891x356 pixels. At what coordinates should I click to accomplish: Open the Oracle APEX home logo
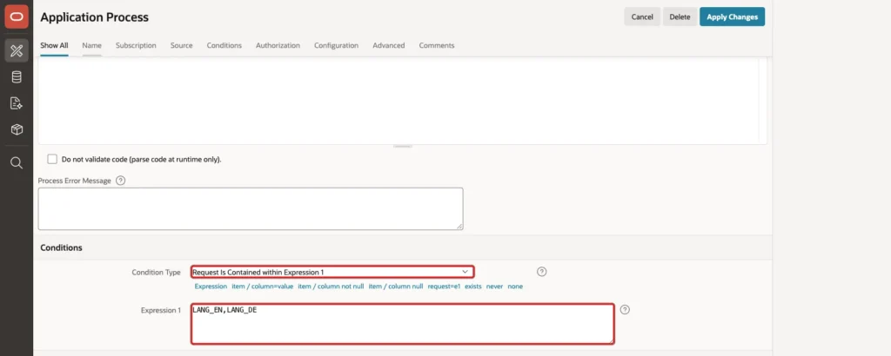click(x=17, y=17)
